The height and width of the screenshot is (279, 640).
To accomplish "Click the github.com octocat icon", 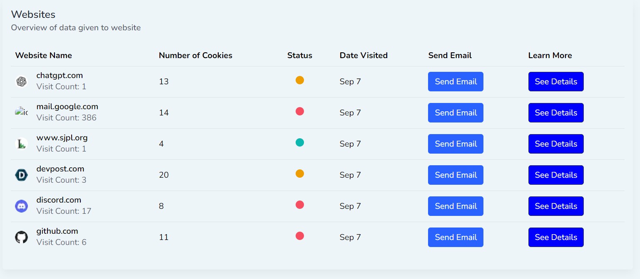I will click(x=21, y=237).
